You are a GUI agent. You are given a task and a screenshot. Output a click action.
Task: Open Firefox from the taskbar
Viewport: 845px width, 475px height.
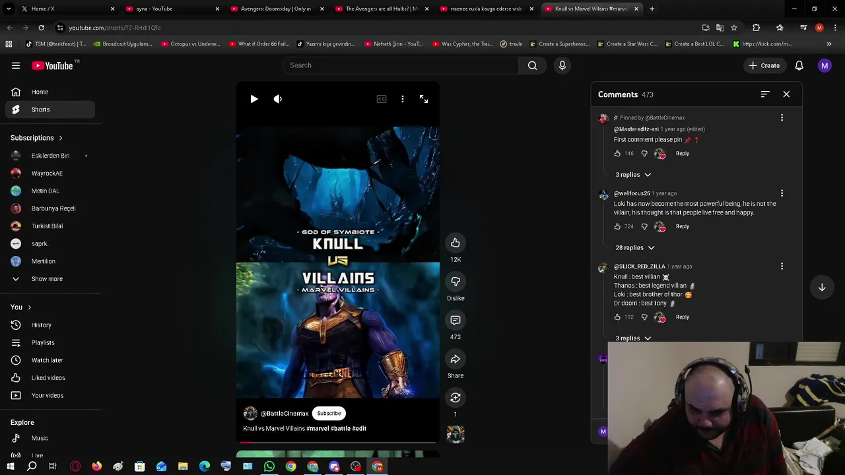tap(96, 466)
